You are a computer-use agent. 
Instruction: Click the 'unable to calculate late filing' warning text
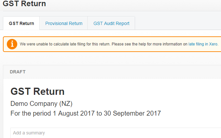[65, 44]
